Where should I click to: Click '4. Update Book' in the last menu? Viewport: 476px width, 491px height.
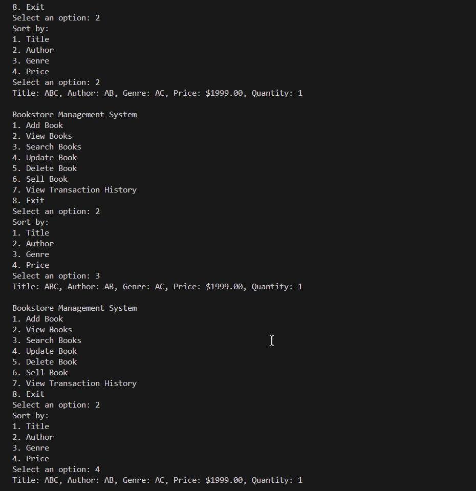[x=45, y=351]
